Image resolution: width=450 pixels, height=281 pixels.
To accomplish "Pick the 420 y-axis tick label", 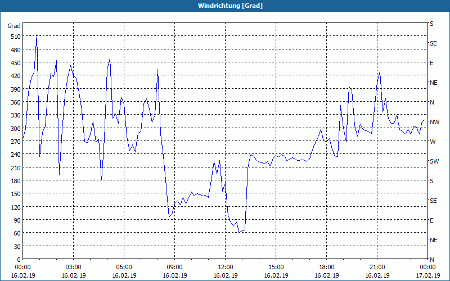I will (15, 76).
